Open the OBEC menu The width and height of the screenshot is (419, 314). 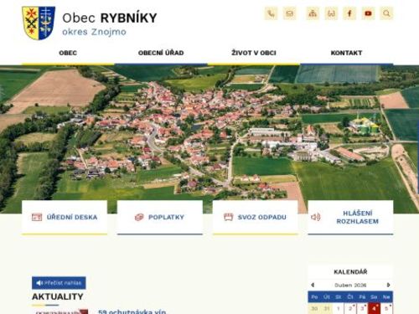(x=68, y=53)
